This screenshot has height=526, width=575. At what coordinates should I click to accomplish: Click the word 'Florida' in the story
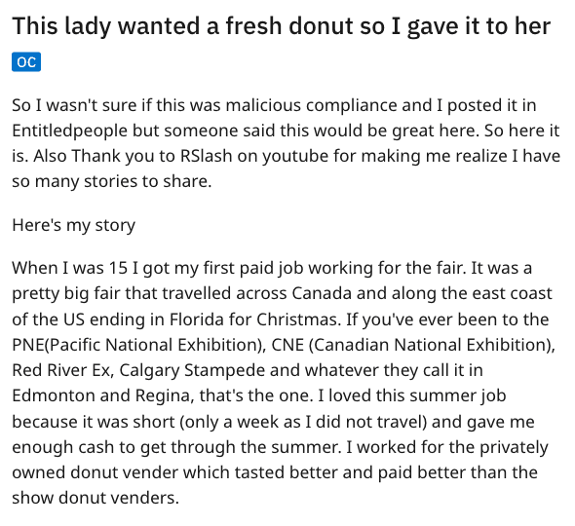click(x=197, y=319)
